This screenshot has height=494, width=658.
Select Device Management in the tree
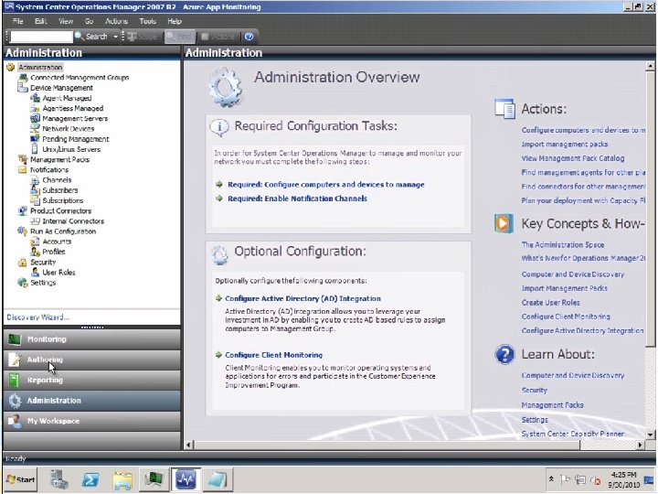coord(61,88)
